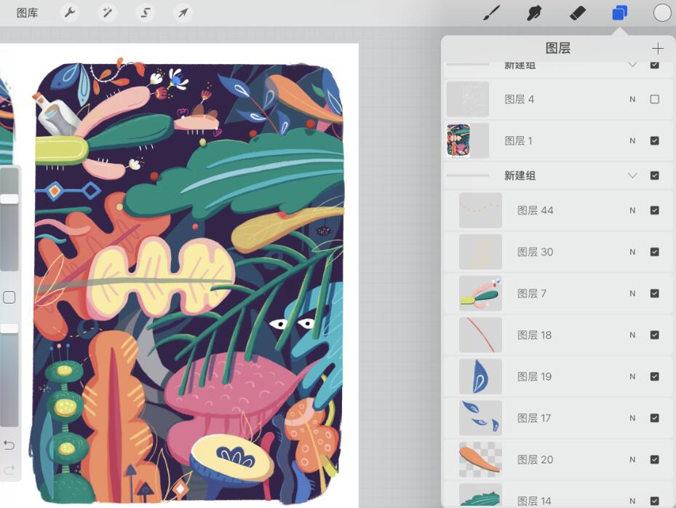Open blend mode N for 图层 17

coord(632,418)
